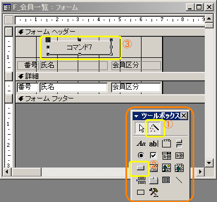Click the 詳細 section bar
This screenshot has height=202, width=217.
pyautogui.click(x=110, y=76)
